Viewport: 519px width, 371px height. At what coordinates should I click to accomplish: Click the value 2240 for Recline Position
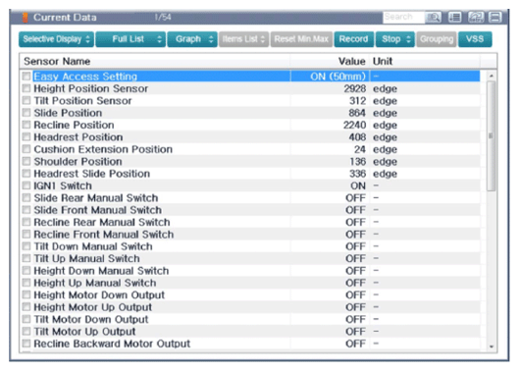[354, 126]
